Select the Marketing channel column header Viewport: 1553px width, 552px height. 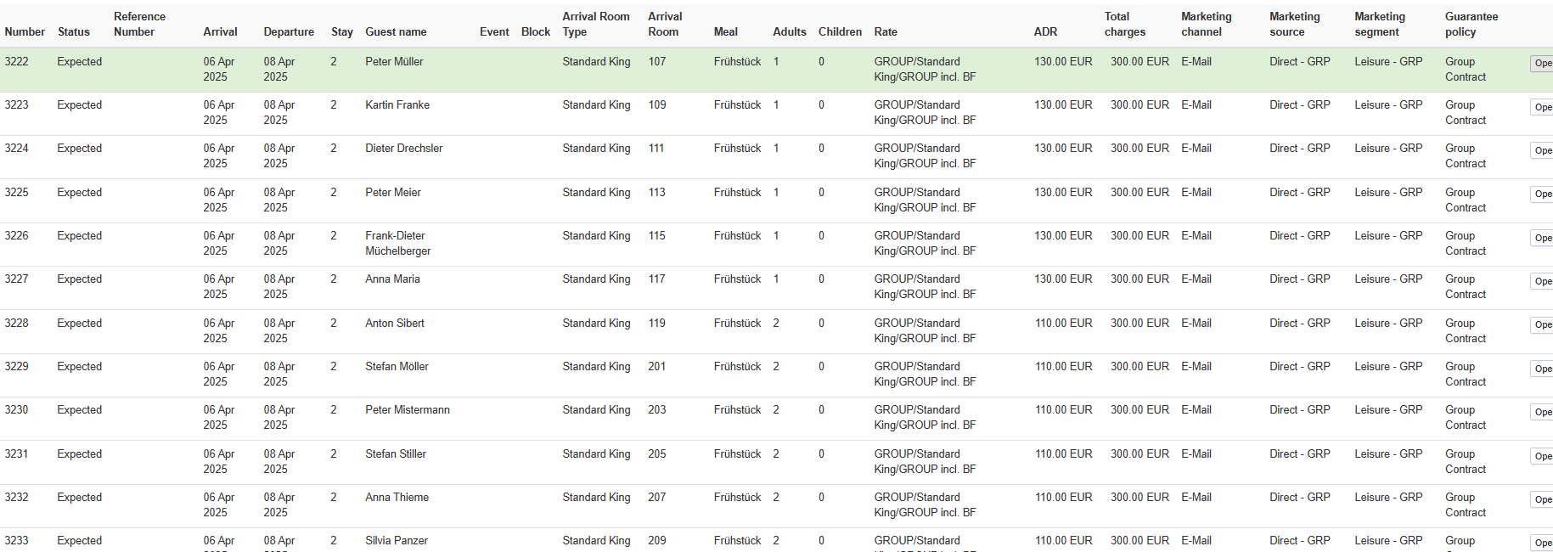coord(1206,25)
